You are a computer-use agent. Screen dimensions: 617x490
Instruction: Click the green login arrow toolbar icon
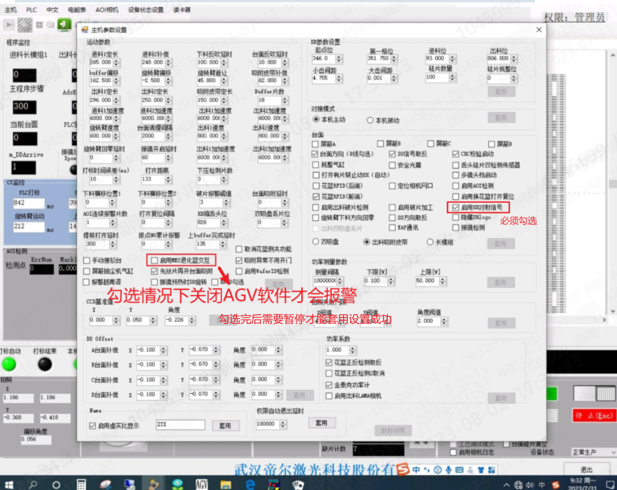tap(64, 24)
